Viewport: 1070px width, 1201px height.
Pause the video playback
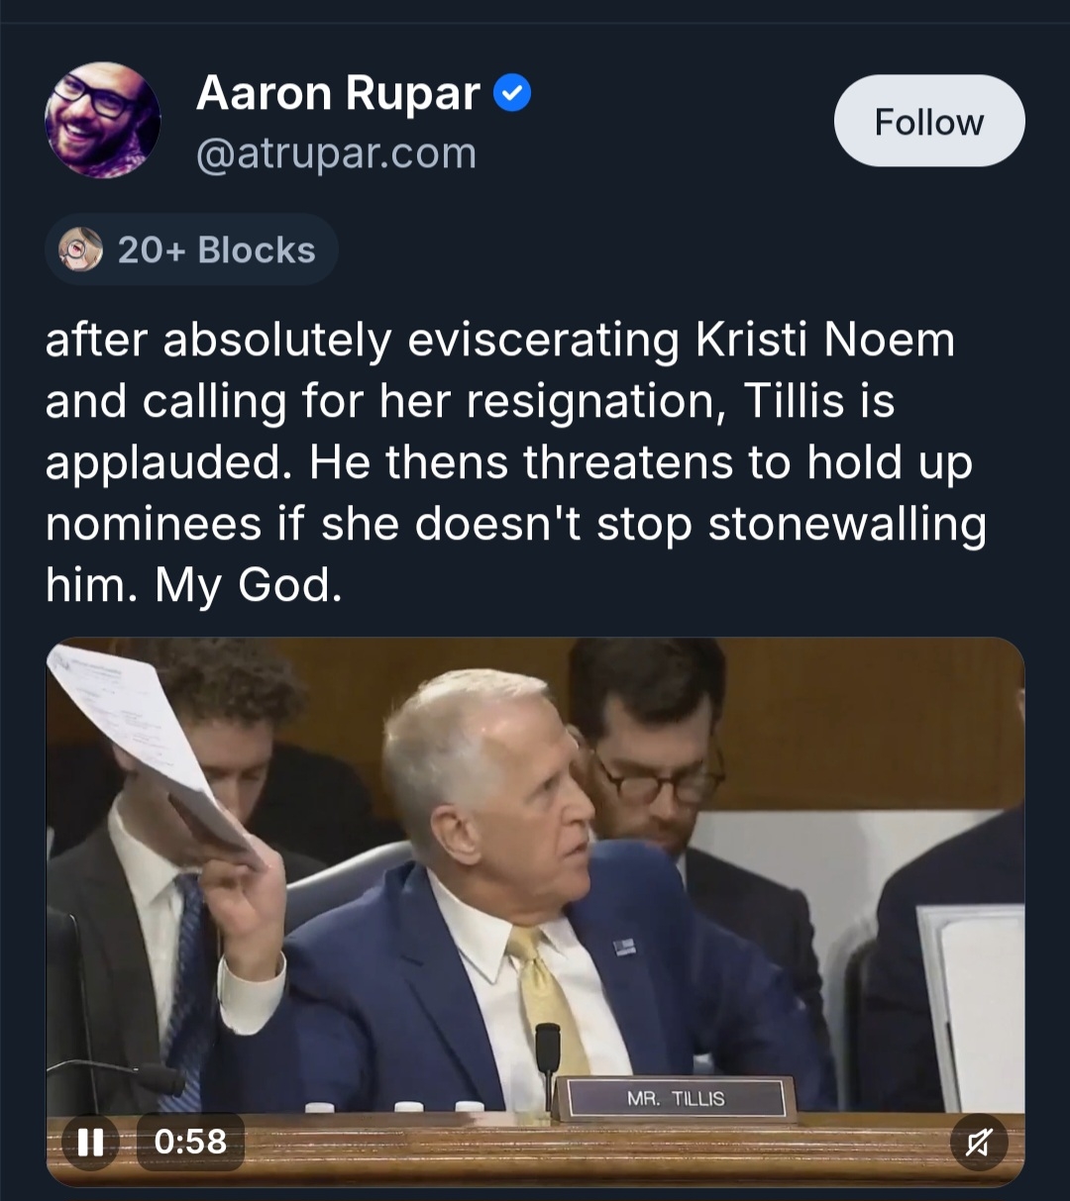point(90,1143)
